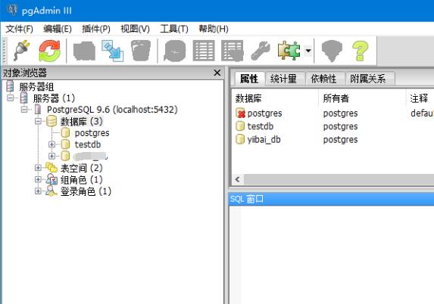The width and height of the screenshot is (434, 304).
Task: Select 组角色 (1) in the tree
Action: coord(81,180)
